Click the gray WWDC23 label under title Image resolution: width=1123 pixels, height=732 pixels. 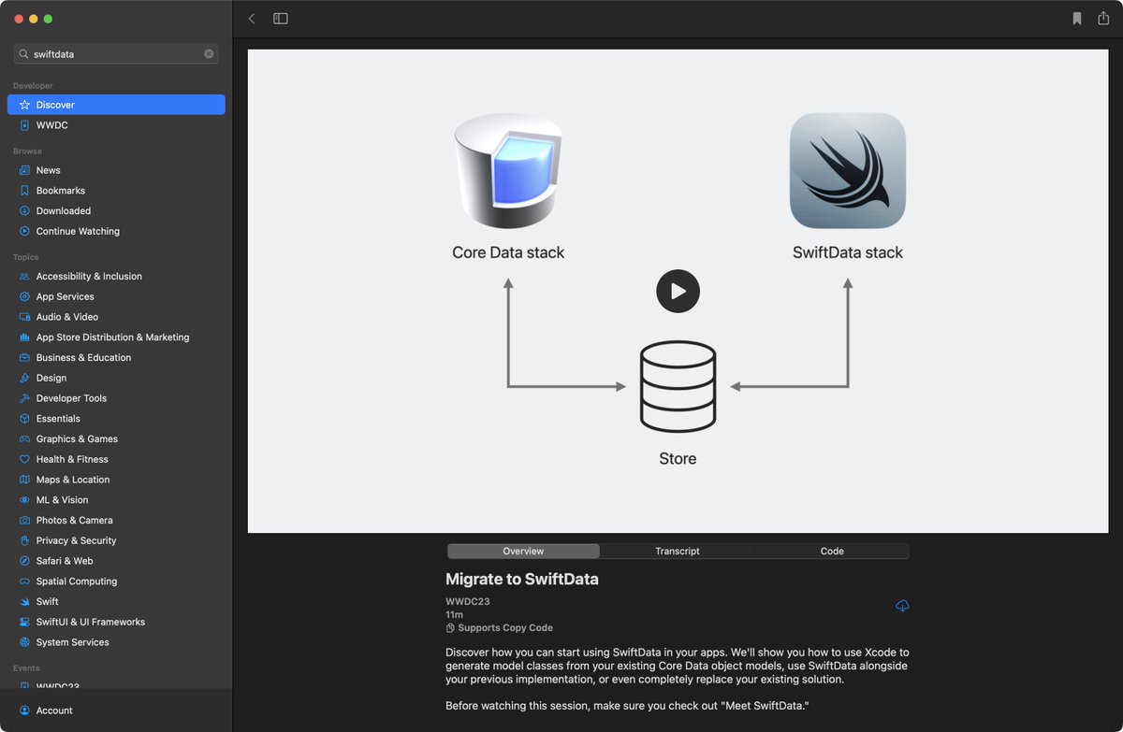468,602
